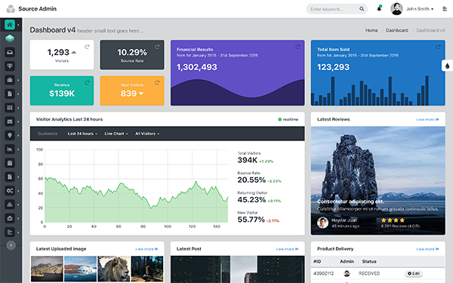Expand the Last 24 hours dropdown
The width and height of the screenshot is (453, 283).
coord(82,134)
